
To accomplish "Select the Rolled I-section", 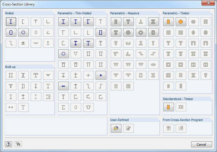I will pyautogui.click(x=11, y=22).
